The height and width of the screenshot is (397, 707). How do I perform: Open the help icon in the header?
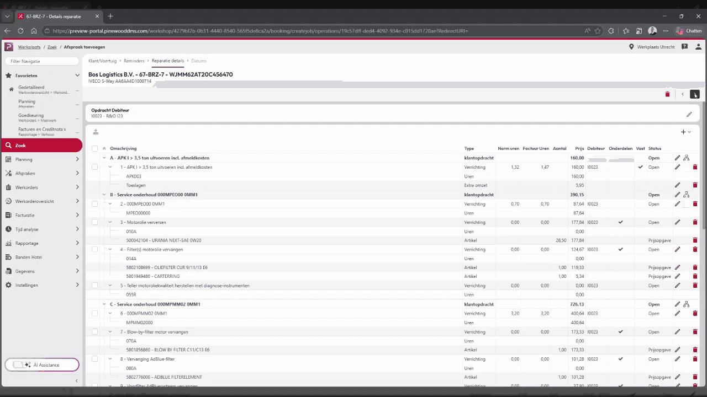point(685,47)
